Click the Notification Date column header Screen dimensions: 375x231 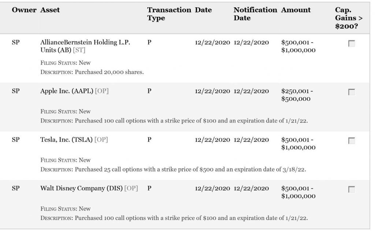tap(255, 14)
